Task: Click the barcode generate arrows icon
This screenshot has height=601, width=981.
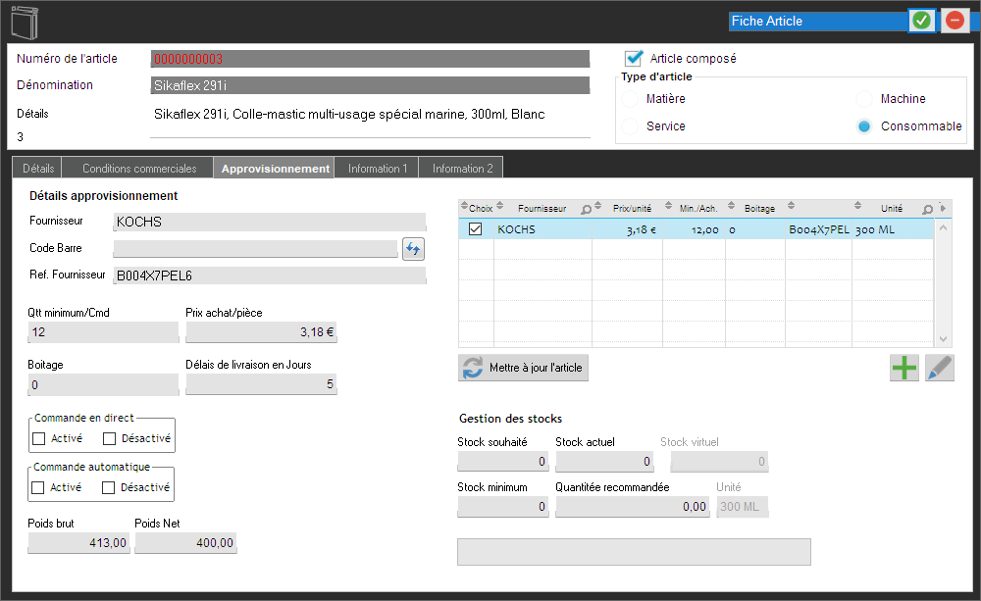Action: click(413, 249)
